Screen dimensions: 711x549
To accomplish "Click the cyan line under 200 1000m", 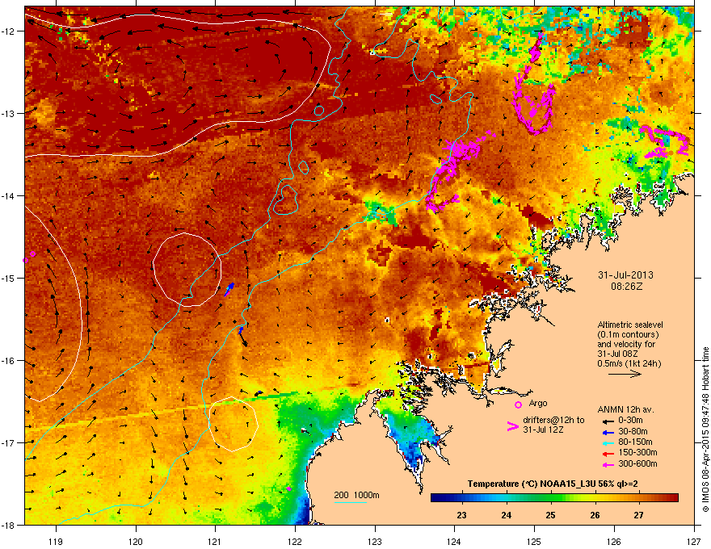I will 351,502.
